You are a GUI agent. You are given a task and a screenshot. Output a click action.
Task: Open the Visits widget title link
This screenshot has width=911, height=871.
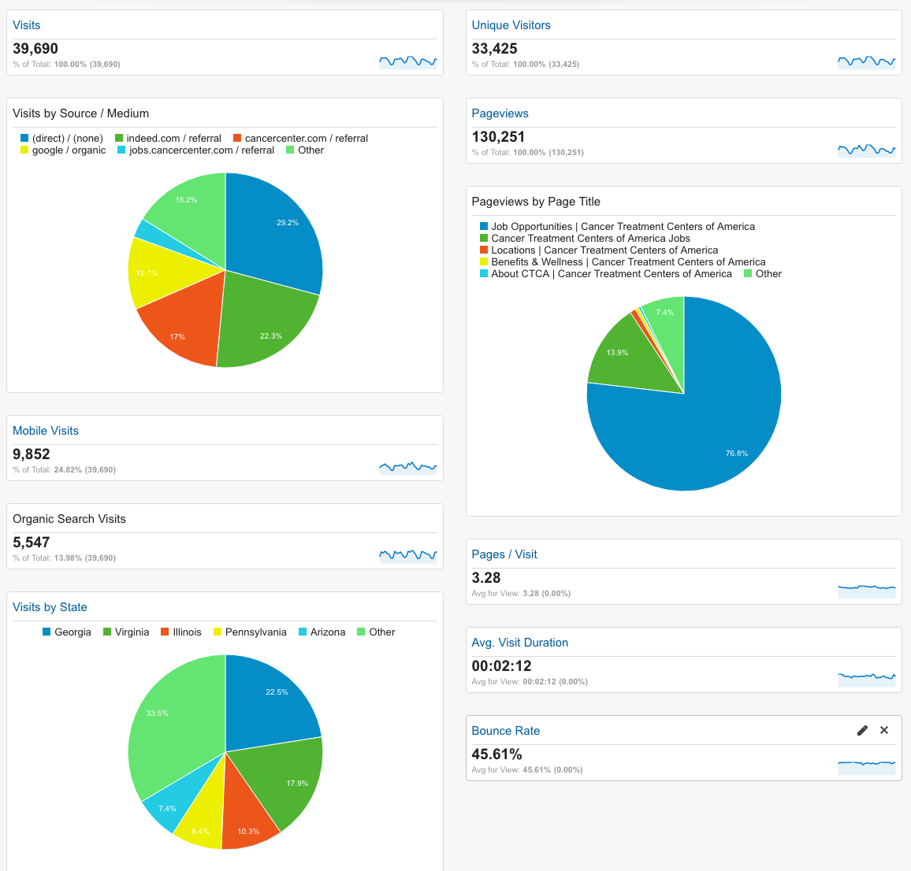(26, 25)
